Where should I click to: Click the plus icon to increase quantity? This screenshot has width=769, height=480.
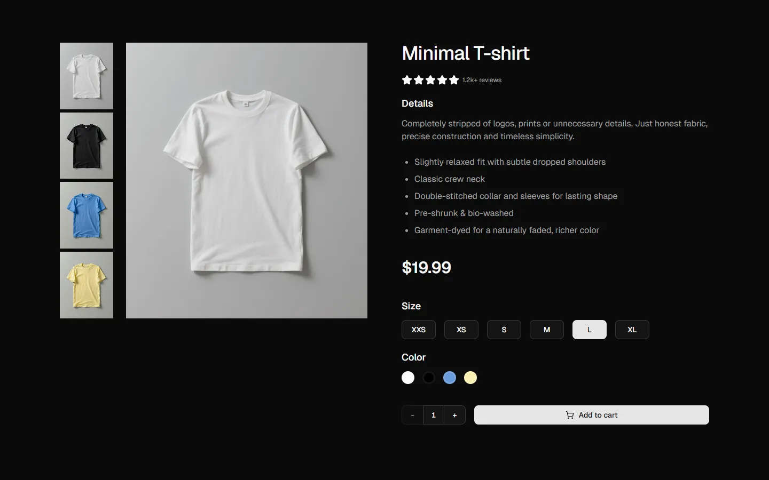[x=454, y=415]
